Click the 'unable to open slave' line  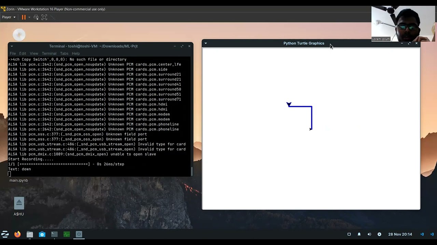pyautogui.click(x=82, y=154)
